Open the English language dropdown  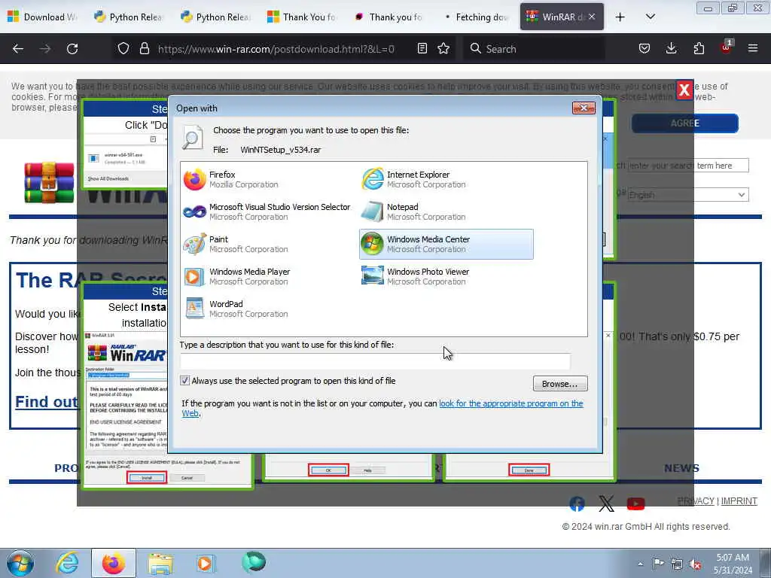(x=688, y=195)
